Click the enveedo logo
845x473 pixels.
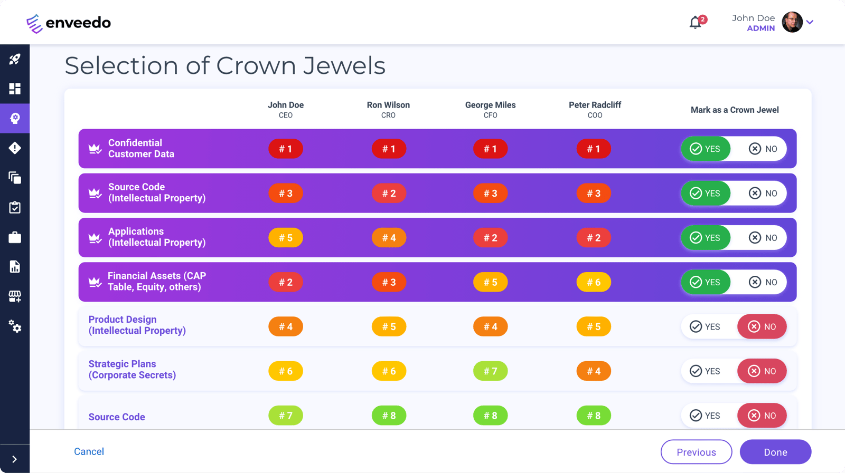click(x=69, y=23)
